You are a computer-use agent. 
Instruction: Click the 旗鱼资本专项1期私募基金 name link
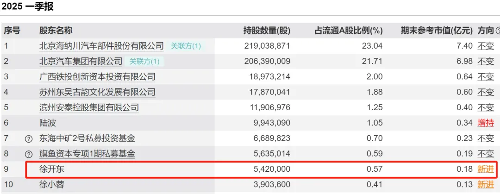(87, 154)
